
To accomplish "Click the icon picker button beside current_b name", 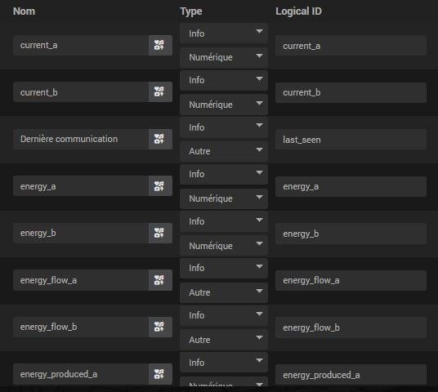I will (160, 91).
